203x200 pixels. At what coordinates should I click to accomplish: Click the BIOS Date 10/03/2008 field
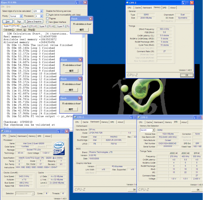click(x=112, y=159)
